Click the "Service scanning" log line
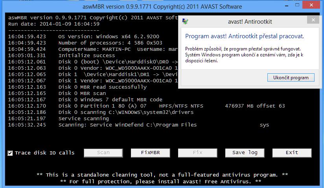The height and width of the screenshot is (188, 324). pos(58,119)
